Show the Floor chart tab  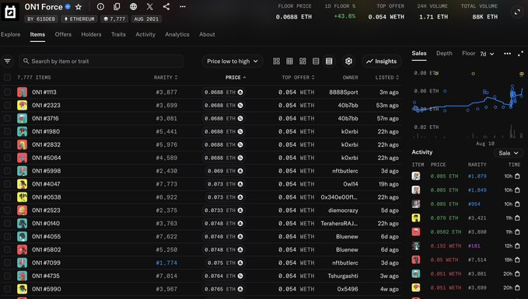point(468,53)
